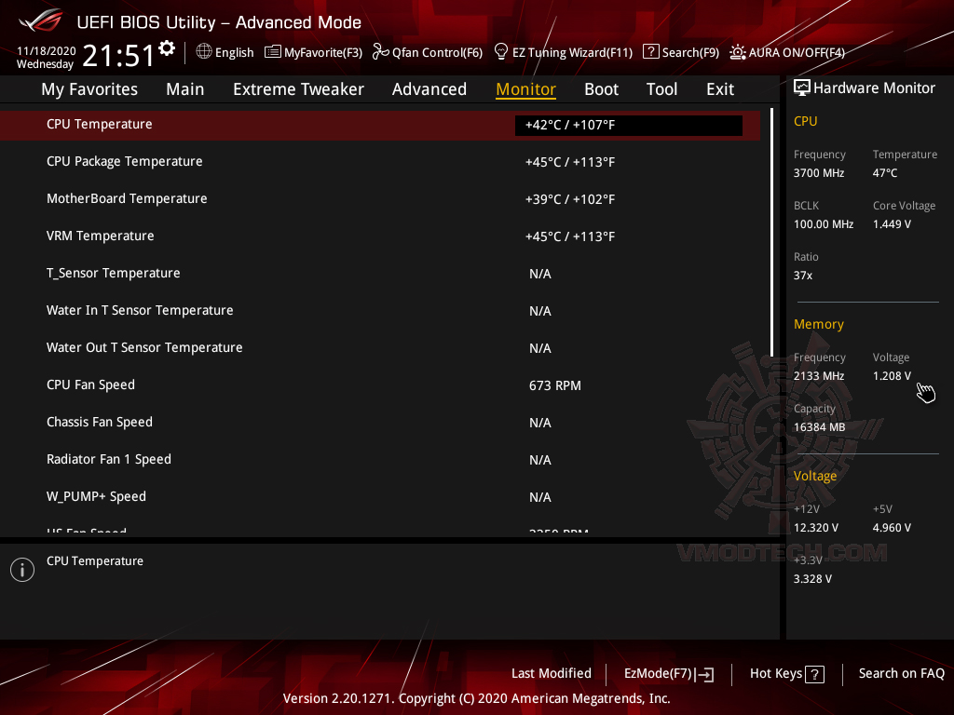
Task: Click the 11/18/2020 date text
Action: click(47, 51)
